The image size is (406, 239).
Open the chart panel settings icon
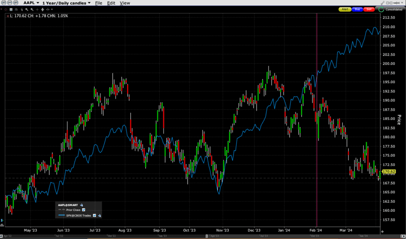pyautogui.click(x=10, y=9)
